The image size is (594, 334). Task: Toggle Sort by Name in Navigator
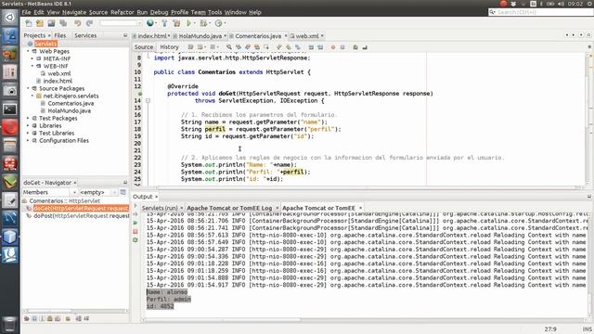78,318
